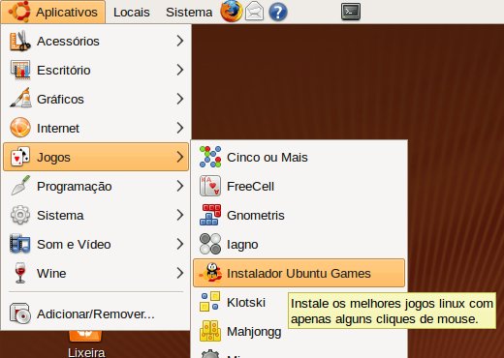Click the blue help question mark icon

click(x=278, y=13)
